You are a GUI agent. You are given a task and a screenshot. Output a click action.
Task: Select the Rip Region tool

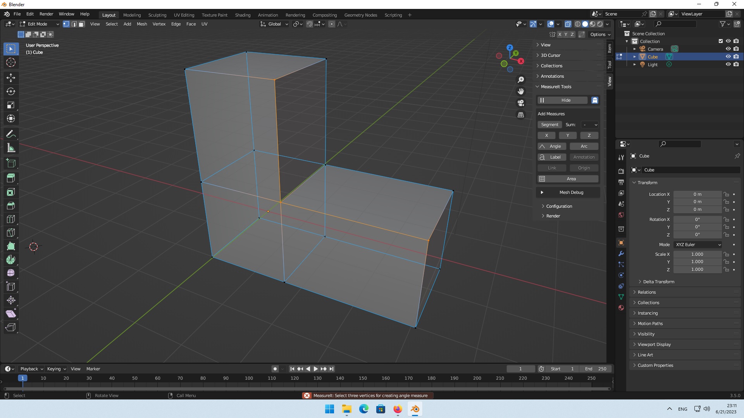(11, 327)
